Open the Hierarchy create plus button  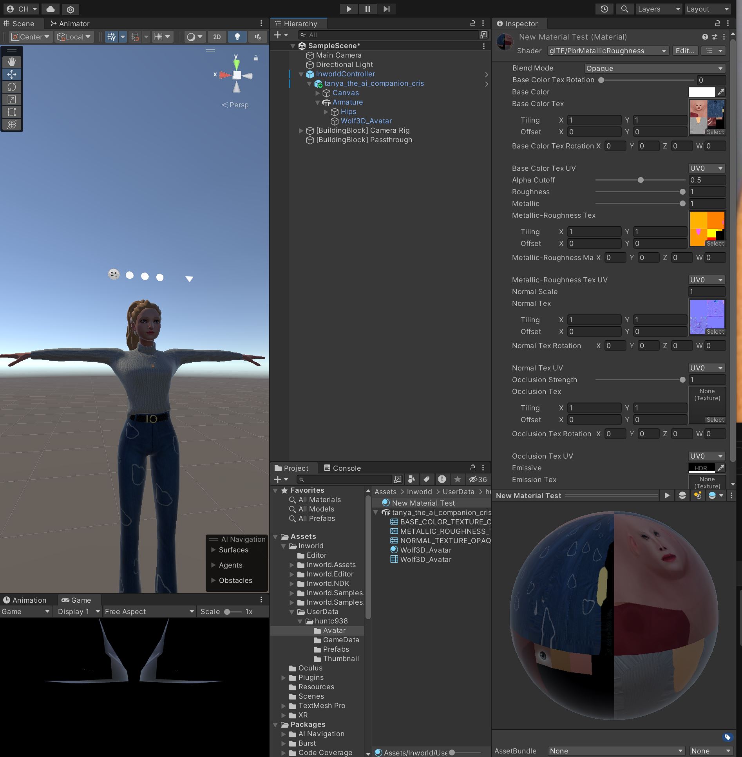(x=281, y=35)
